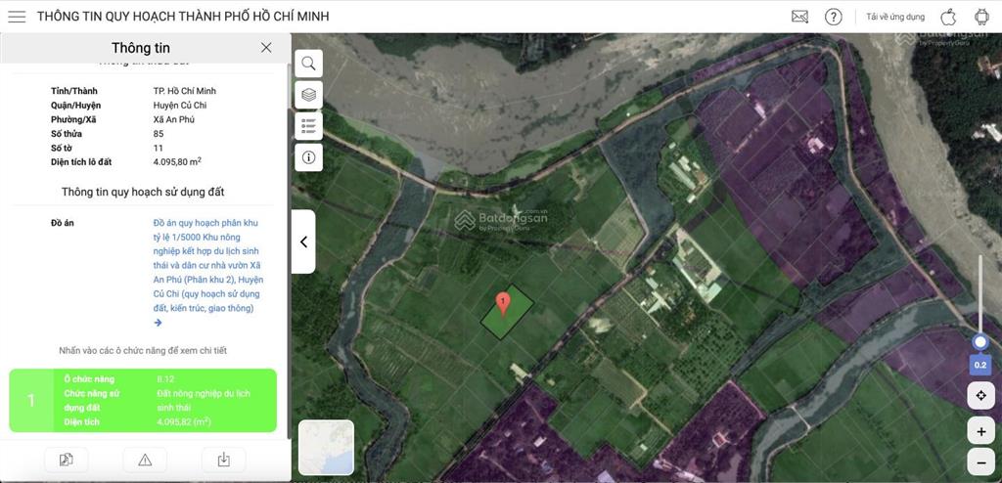Click the page title Thông tin quy hoạch
Viewport: 1002px width, 483px height.
point(183,17)
